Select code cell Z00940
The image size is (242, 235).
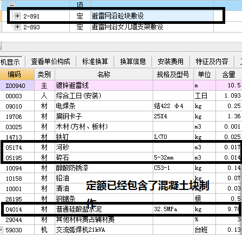point(17,85)
